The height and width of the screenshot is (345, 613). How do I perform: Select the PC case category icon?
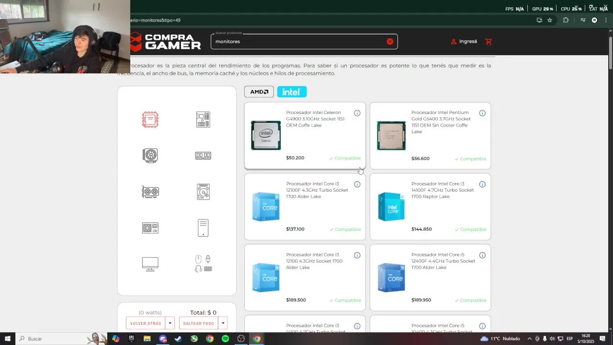[203, 228]
